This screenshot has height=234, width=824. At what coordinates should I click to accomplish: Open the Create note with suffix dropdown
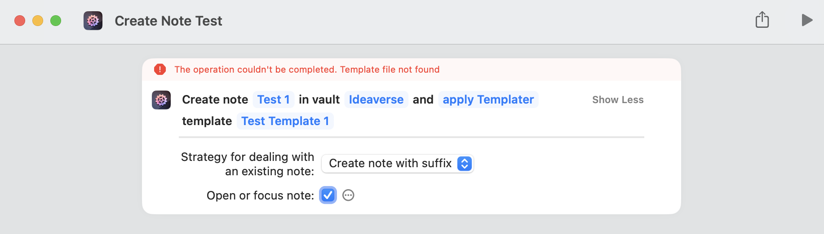[397, 164]
